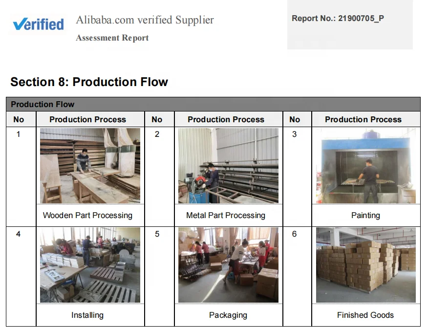Click the Finished Goods caption
Screen dimensions: 428x332
point(365,315)
